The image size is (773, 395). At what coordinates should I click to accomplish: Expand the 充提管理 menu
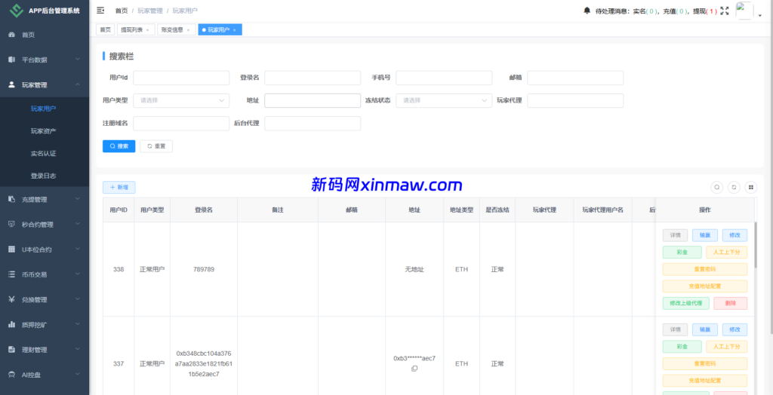(78, 199)
